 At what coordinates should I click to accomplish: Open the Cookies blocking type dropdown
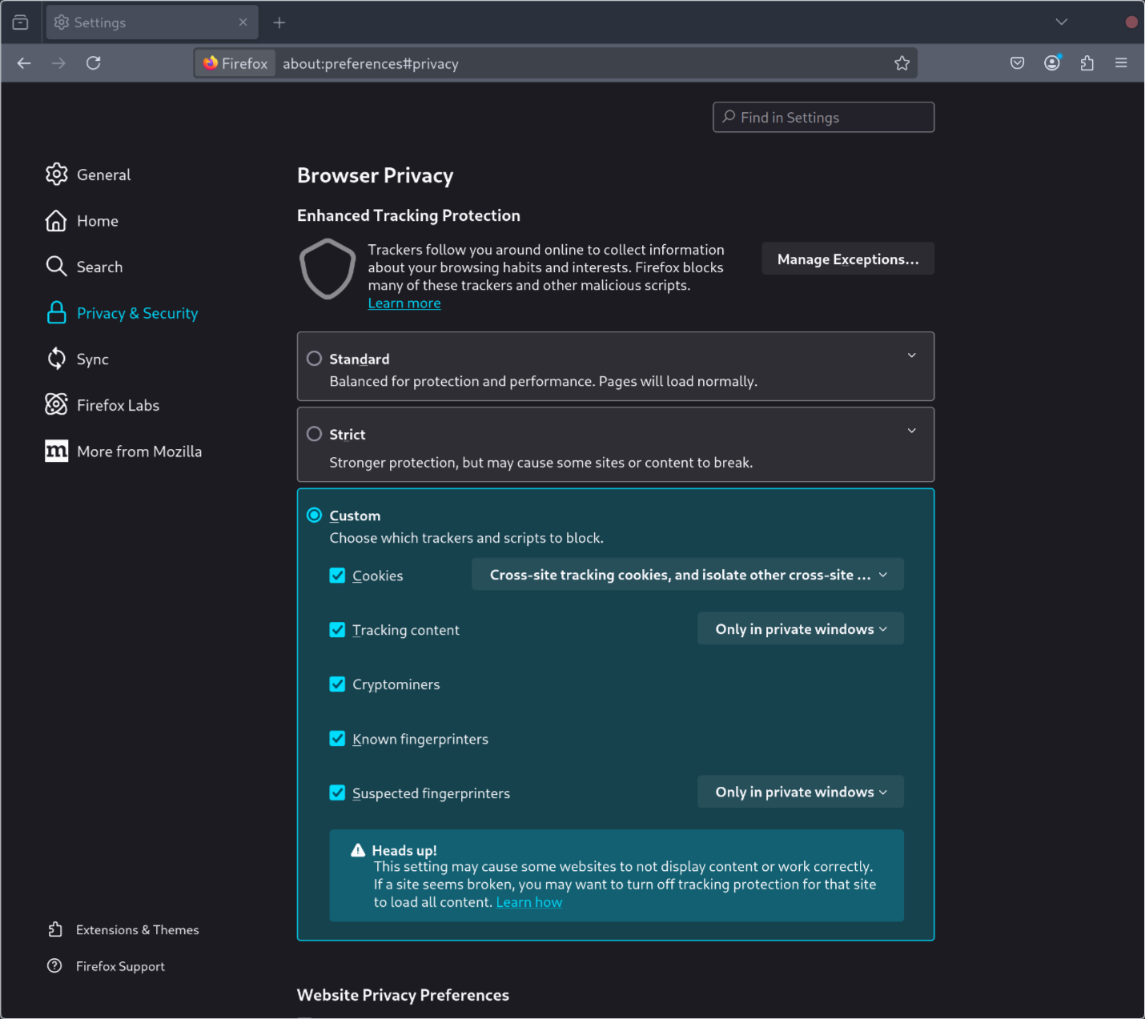pyautogui.click(x=688, y=575)
